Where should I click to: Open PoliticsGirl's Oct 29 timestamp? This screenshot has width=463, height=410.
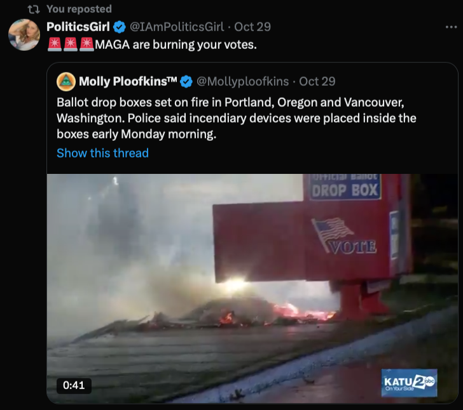(252, 27)
